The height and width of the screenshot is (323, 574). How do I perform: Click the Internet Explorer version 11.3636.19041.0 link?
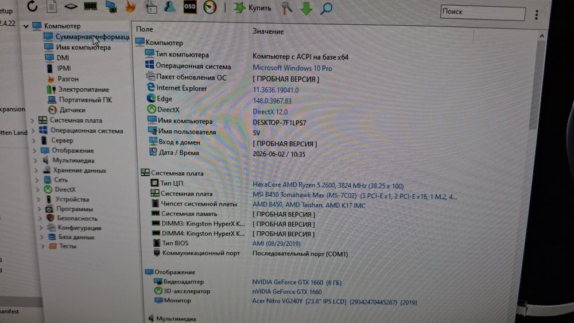pos(276,90)
